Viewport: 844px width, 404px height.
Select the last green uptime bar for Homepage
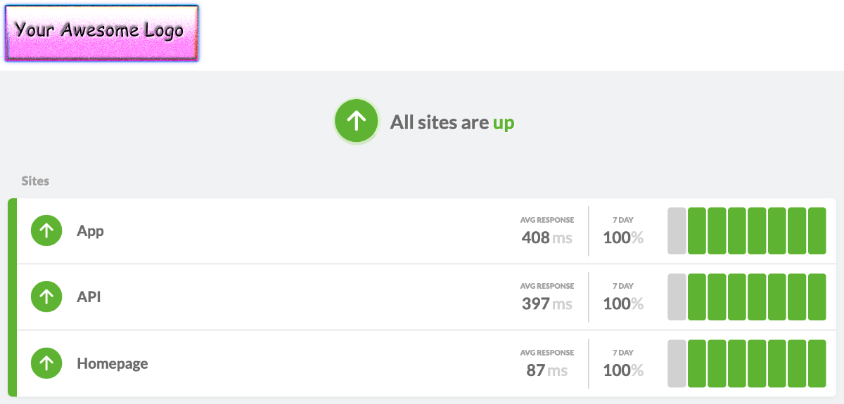pos(817,363)
